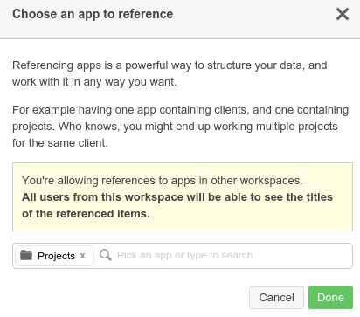Click the bold 'All users from this workspace' text
This screenshot has width=360, height=317.
pos(177,197)
